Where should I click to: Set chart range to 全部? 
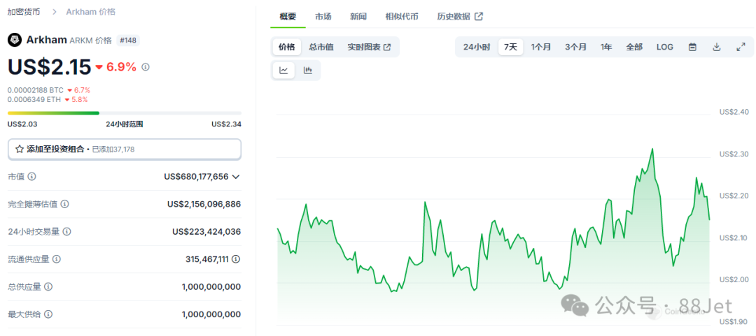(x=634, y=48)
